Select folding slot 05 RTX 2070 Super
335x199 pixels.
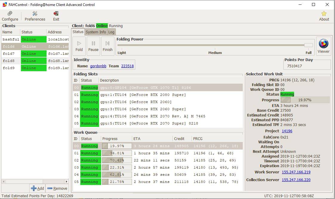(x=158, y=123)
